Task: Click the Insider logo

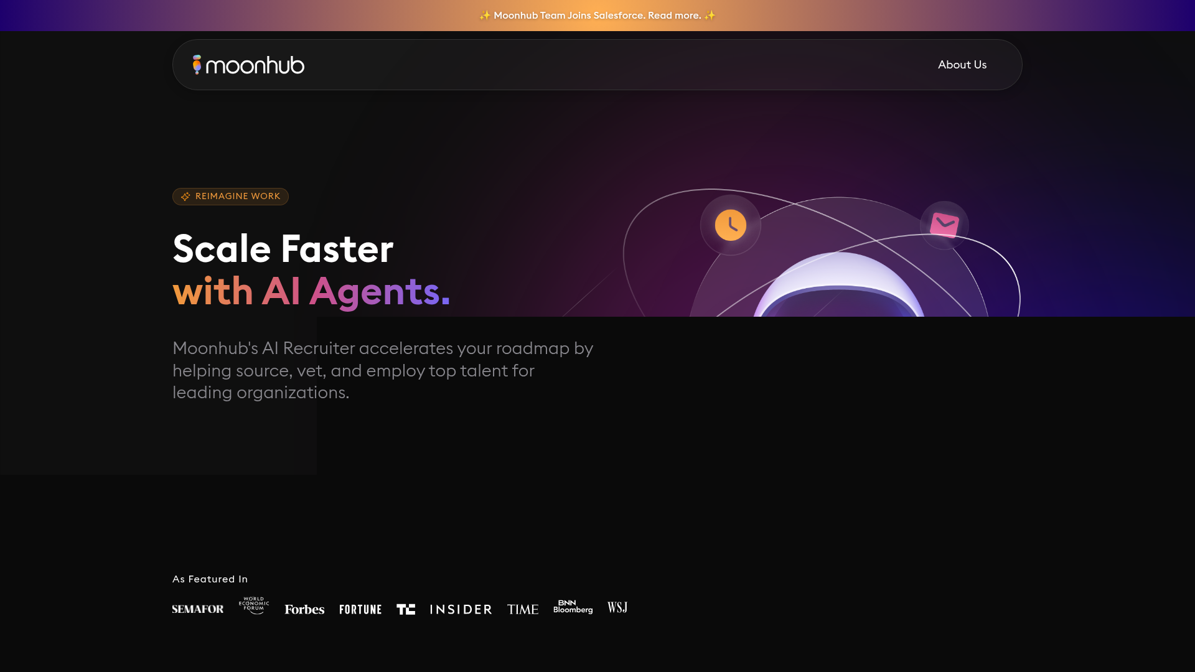Action: [x=461, y=609]
